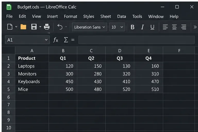Click the New document icon
The height and width of the screenshot is (132, 198).
click(x=10, y=27)
